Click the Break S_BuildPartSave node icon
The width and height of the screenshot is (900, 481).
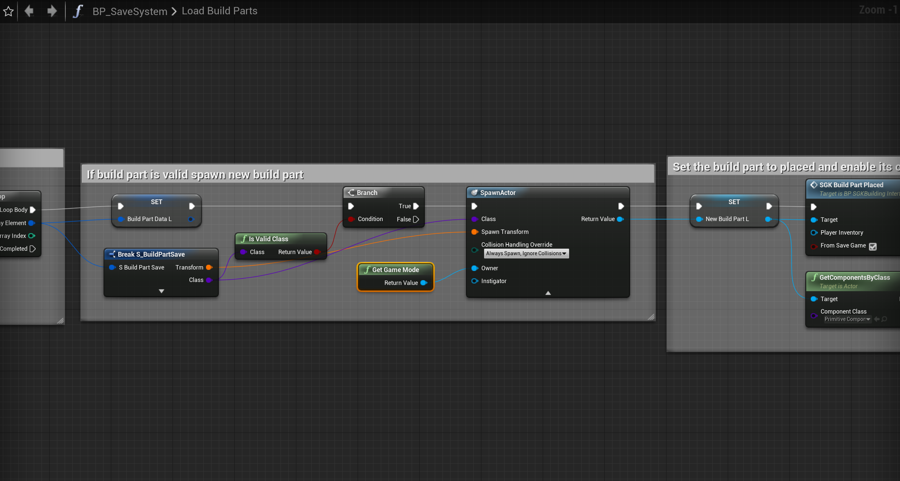pyautogui.click(x=112, y=254)
